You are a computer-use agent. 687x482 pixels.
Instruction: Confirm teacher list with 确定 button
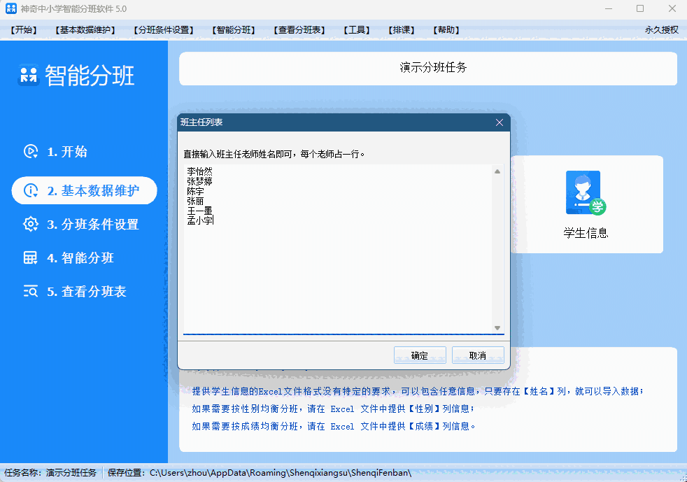[x=420, y=355]
